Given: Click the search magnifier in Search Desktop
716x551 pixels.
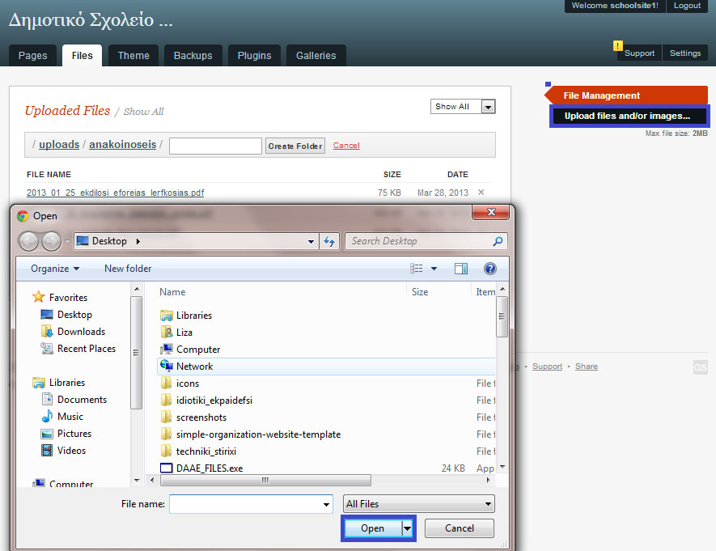Looking at the screenshot, I should click(x=498, y=241).
